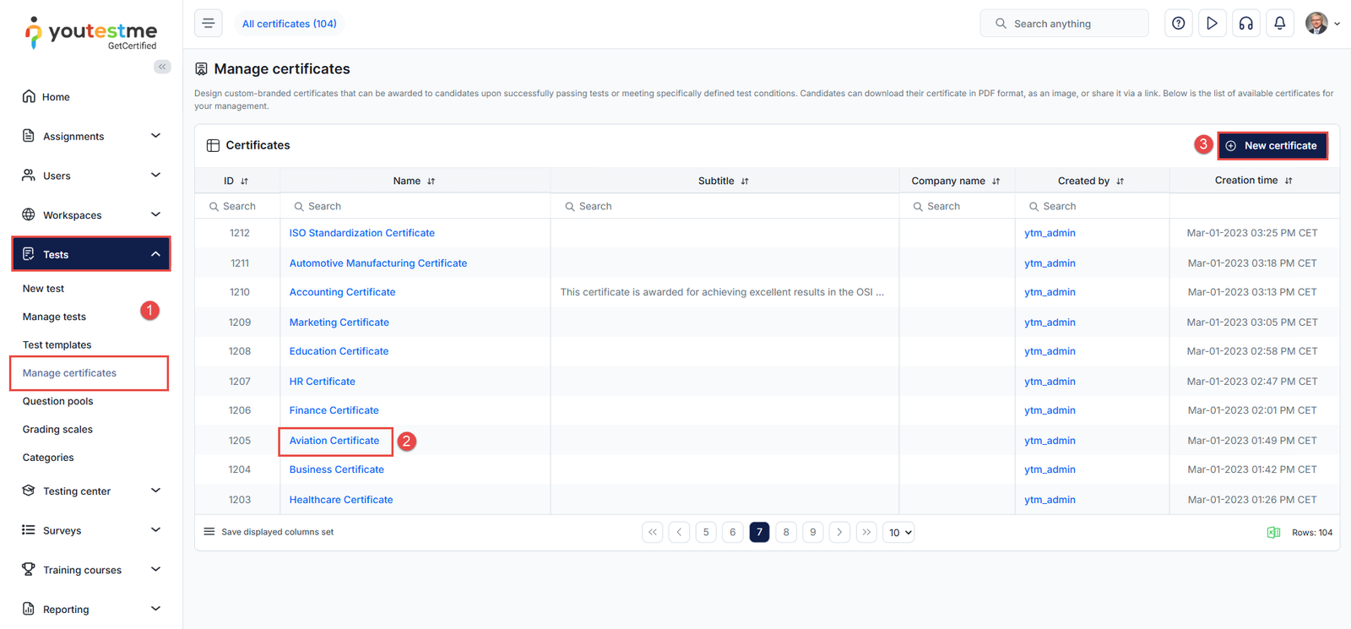This screenshot has width=1351, height=629.
Task: Open rows-per-page dropdown showing 10
Action: coord(898,533)
